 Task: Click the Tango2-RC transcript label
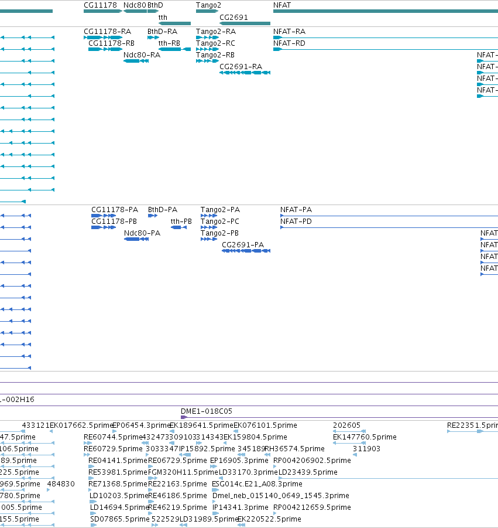tap(215, 43)
